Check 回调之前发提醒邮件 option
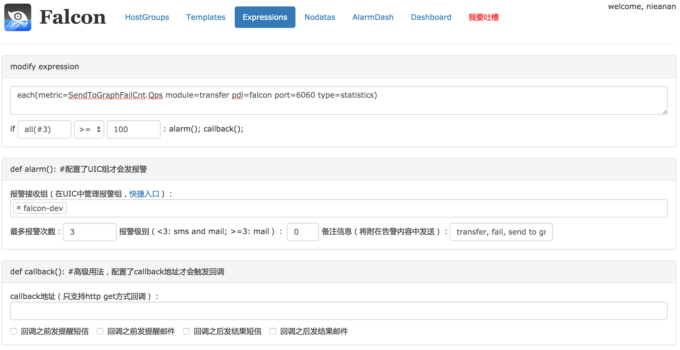The height and width of the screenshot is (350, 680). [100, 331]
